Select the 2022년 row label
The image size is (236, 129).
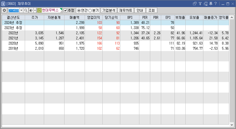pos(13,33)
